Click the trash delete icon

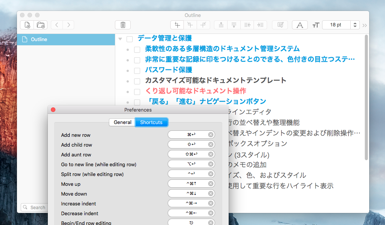click(123, 25)
